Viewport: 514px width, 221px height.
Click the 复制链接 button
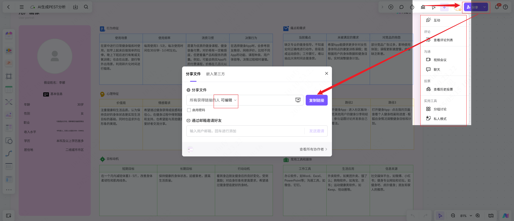click(316, 100)
